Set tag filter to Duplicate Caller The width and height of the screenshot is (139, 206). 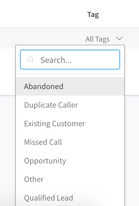tap(70, 105)
